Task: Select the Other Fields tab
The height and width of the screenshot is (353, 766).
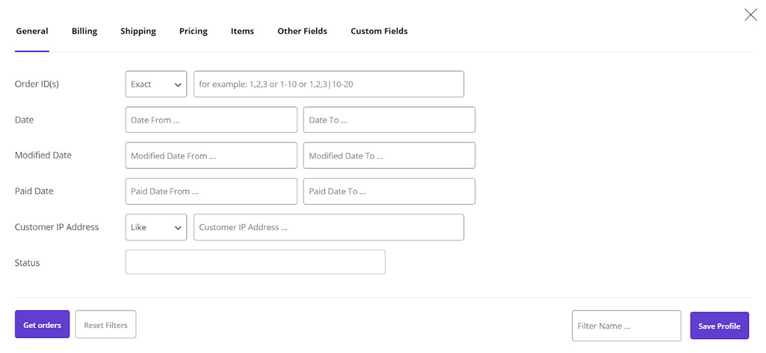Action: tap(302, 31)
